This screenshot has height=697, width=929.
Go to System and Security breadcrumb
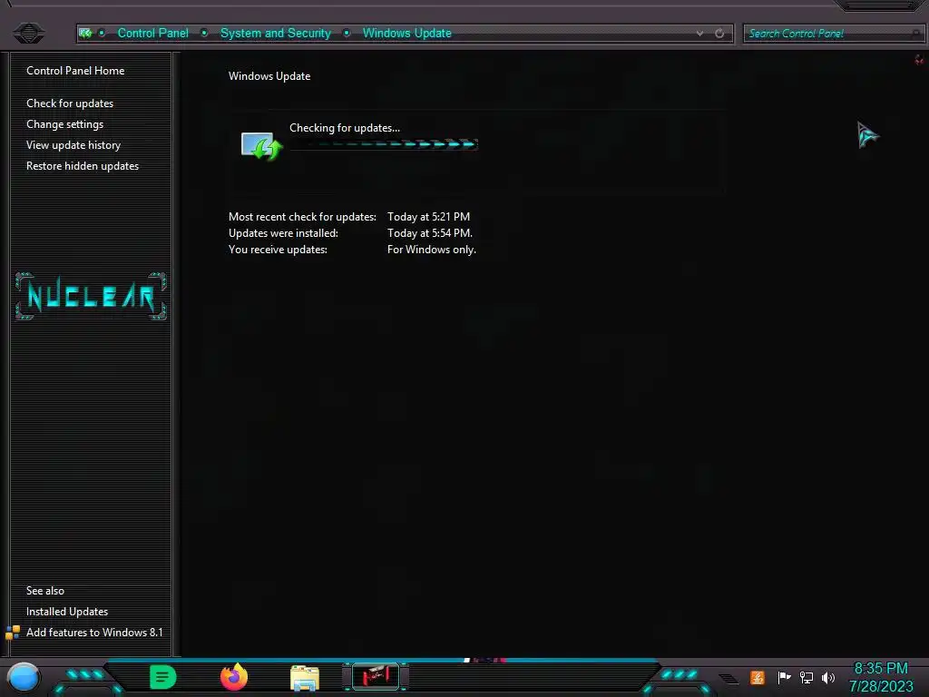point(276,34)
